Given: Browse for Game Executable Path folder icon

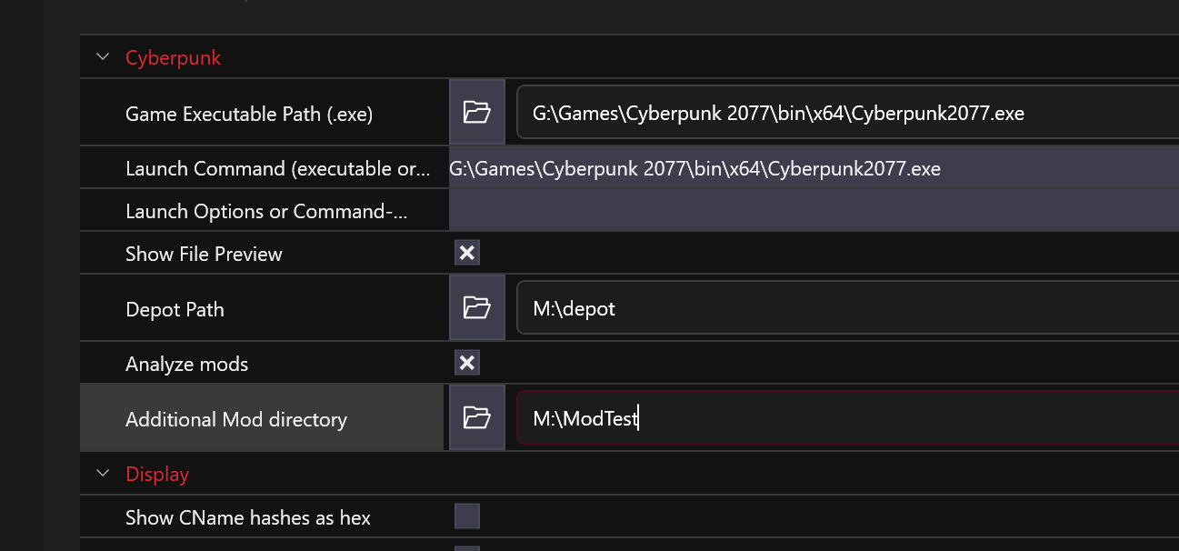Looking at the screenshot, I should point(477,112).
